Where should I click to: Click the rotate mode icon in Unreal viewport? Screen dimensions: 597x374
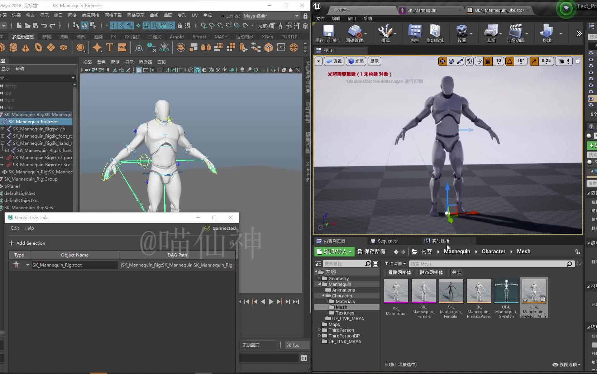(451, 61)
